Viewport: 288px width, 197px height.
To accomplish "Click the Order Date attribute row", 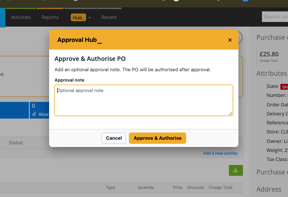I will (x=277, y=105).
